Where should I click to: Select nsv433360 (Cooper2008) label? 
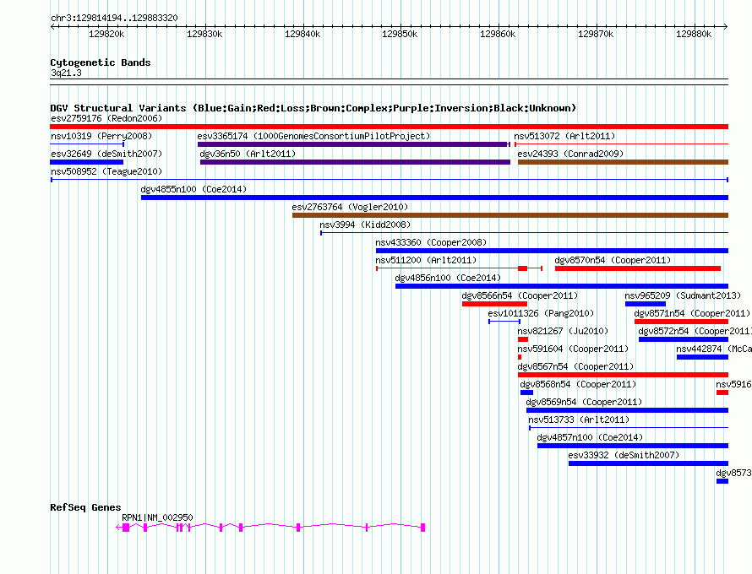[x=431, y=242]
